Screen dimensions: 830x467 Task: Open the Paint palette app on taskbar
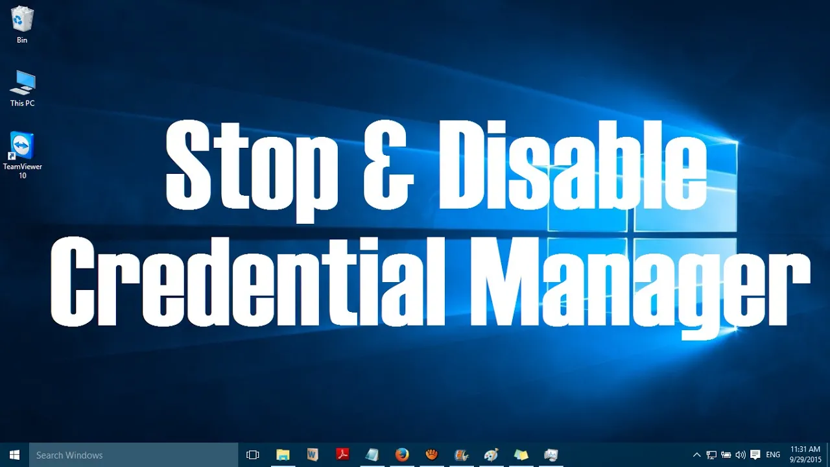point(492,455)
